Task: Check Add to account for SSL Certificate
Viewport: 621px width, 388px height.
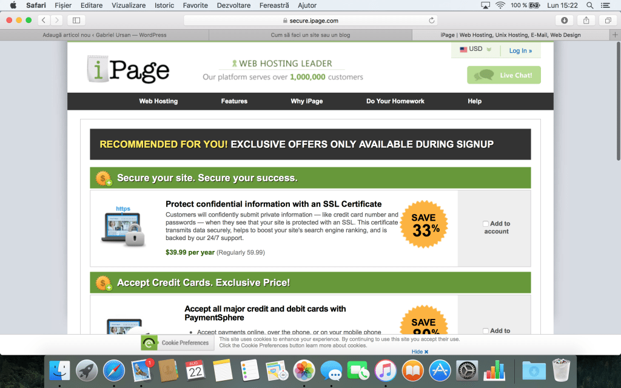Action: click(486, 224)
